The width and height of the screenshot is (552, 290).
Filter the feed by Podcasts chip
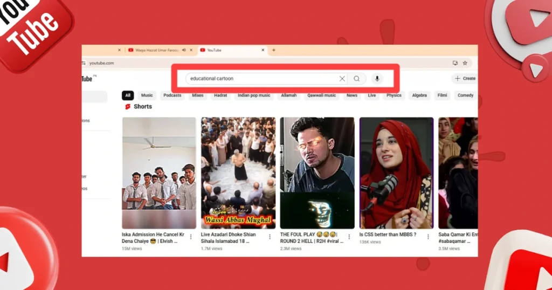(x=172, y=95)
